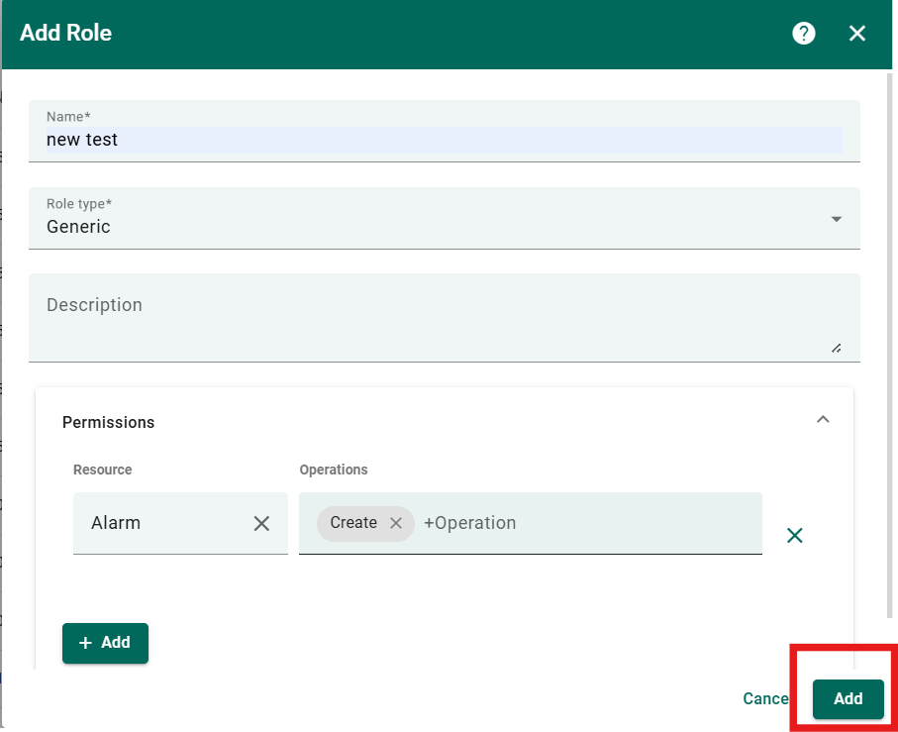Click the Operations column label
This screenshot has width=898, height=732.
[x=334, y=470]
